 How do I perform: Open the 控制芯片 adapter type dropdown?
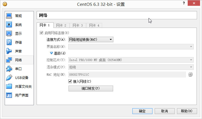tap(130, 60)
